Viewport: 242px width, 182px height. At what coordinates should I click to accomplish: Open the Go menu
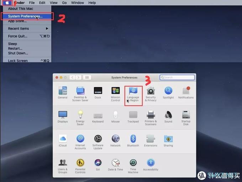pos(64,3)
